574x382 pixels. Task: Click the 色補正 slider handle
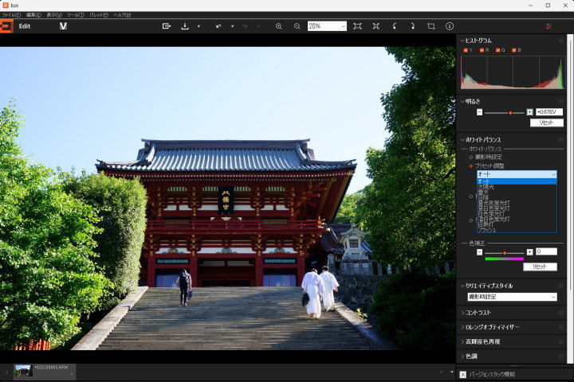pos(505,253)
